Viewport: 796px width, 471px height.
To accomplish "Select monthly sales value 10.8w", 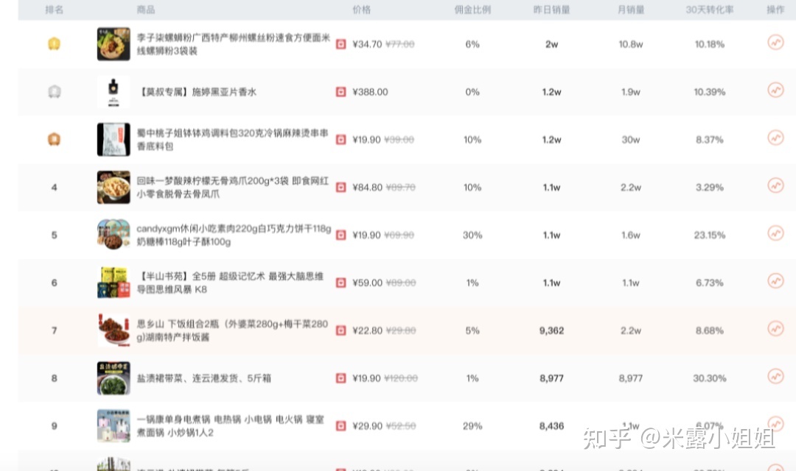I will (x=630, y=44).
